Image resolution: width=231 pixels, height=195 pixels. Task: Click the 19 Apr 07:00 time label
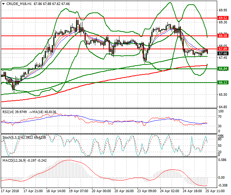[79, 191]
